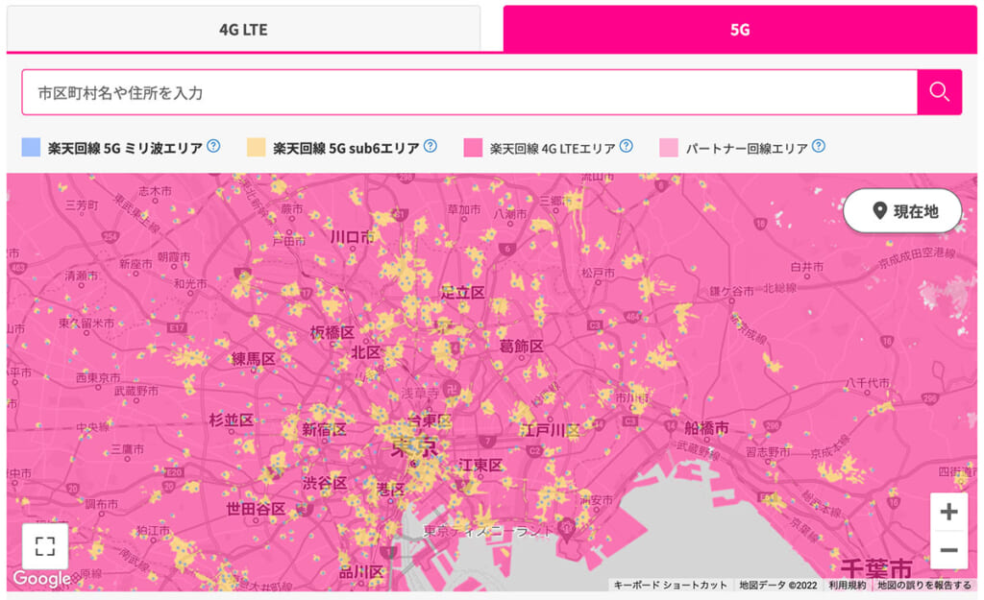Open help icon for 4G LTEエリア
The image size is (984, 600).
626,146
